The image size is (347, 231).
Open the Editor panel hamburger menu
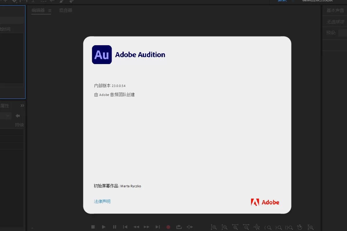click(x=50, y=10)
